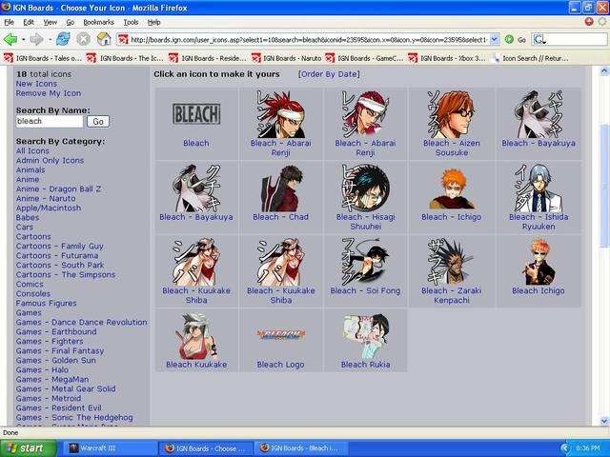Open the Back button history dropdown arrow

point(23,39)
